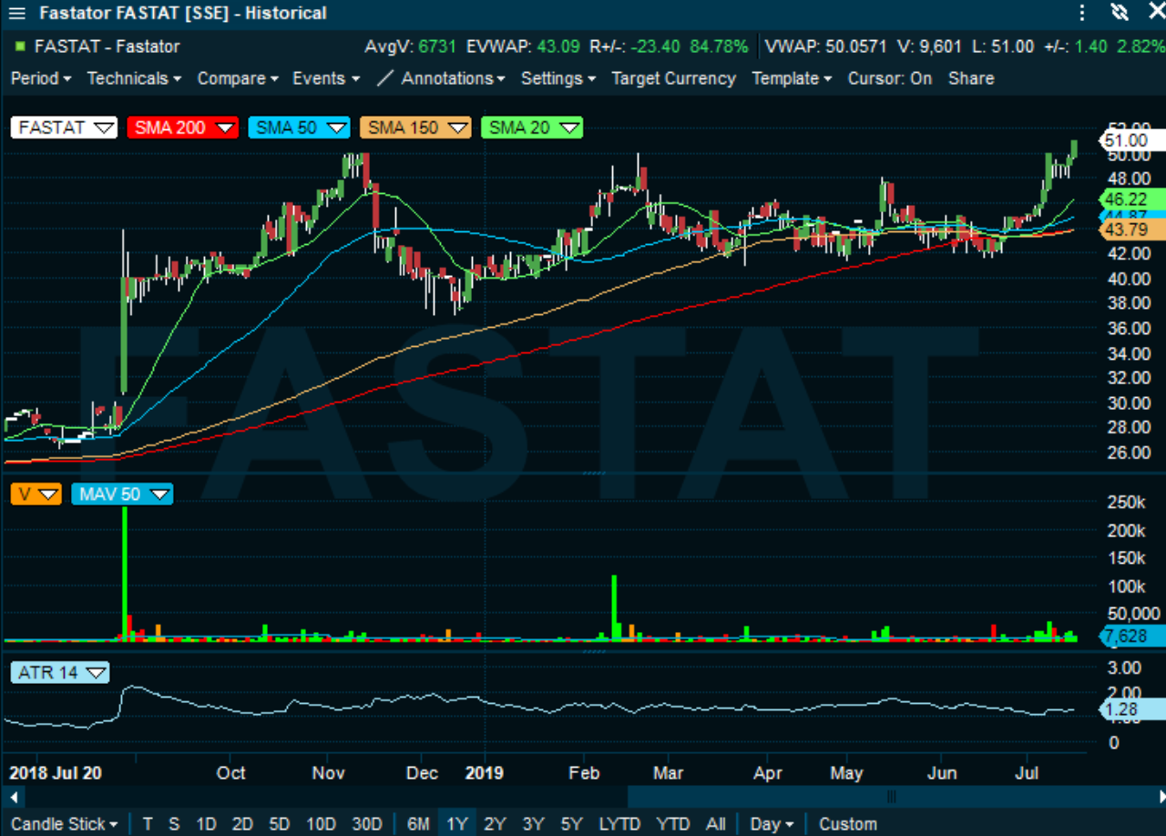Viewport: 1166px width, 836px height.
Task: Open the Day interval dropdown
Action: tap(772, 824)
